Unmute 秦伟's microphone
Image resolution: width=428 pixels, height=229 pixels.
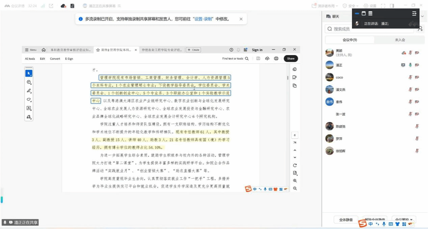tap(410, 102)
